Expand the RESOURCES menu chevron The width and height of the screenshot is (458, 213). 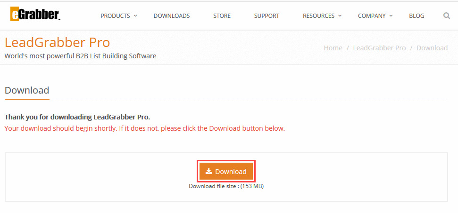340,16
